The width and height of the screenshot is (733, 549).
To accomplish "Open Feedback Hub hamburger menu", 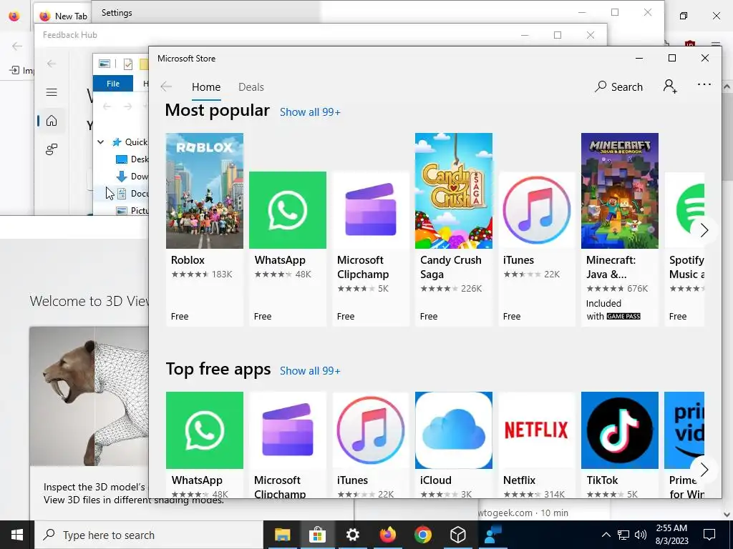I will tap(52, 92).
